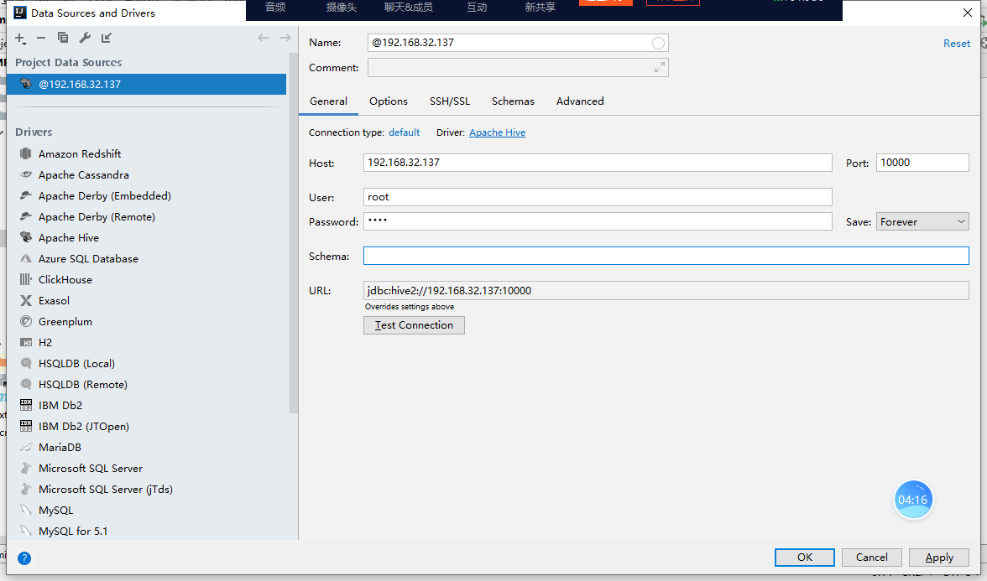Screen dimensions: 987x581
Task: Open the SSH/SSL tab
Action: [x=450, y=101]
